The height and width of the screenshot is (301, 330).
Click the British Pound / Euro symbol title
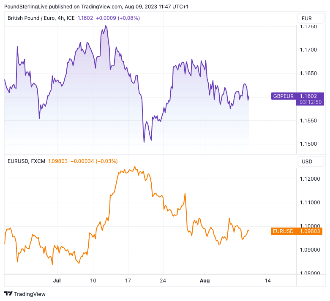tap(41, 18)
